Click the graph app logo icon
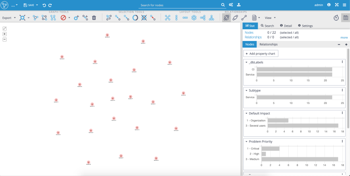 pyautogui.click(x=4, y=5)
